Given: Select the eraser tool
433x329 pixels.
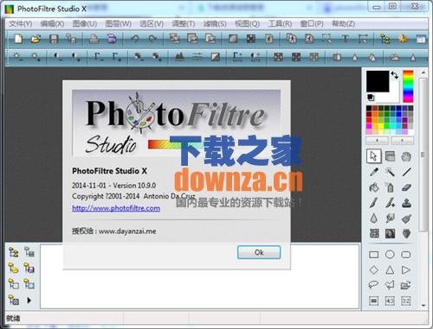Looking at the screenshot, I should [x=406, y=187].
